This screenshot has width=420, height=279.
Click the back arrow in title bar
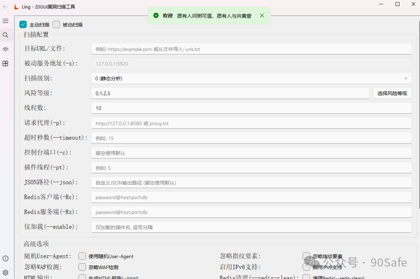pos(5,7)
